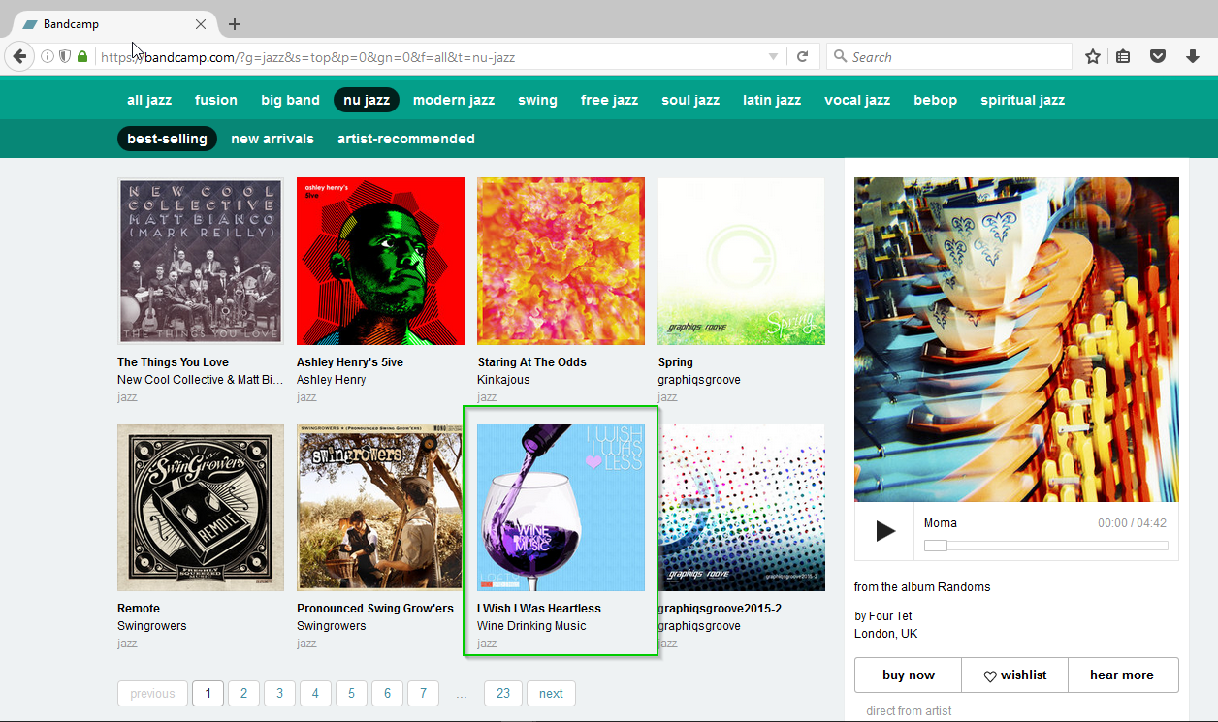
Task: Click artist name Wine Drinking Music
Action: point(531,626)
